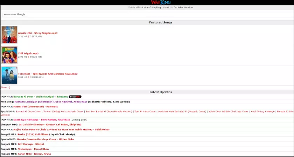The width and height of the screenshot is (294, 157).
Task: Open Humko Deewana Kar Gaye Cover link
Action: 45,139
